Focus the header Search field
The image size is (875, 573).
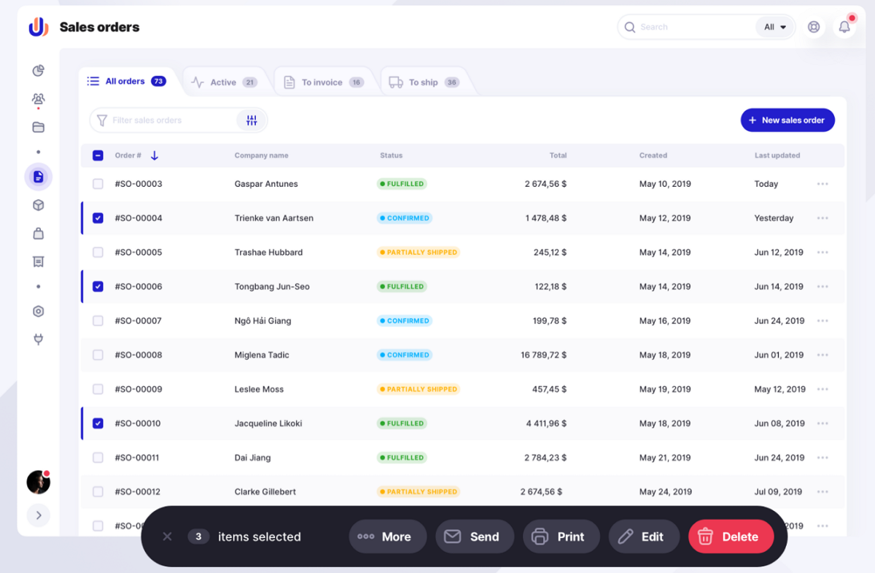click(x=688, y=27)
